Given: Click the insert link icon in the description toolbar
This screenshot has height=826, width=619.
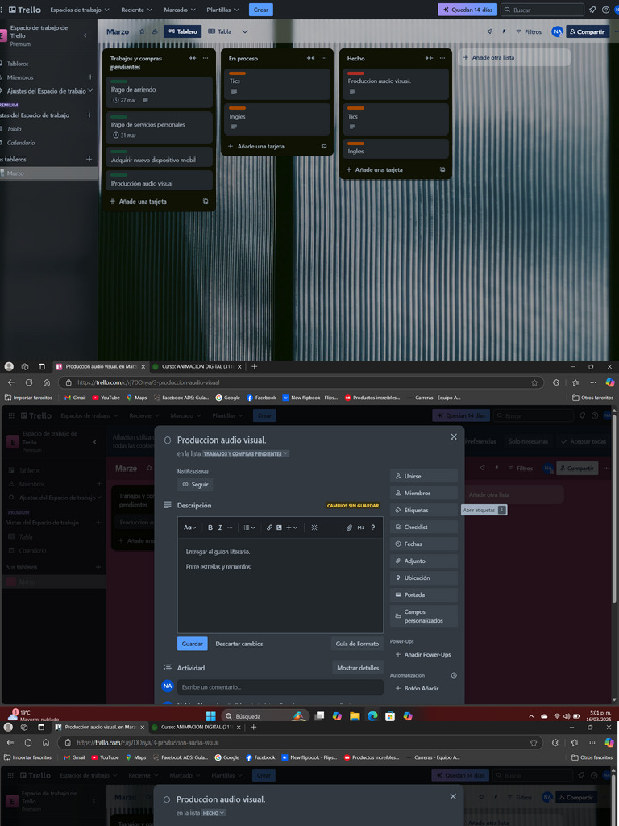Looking at the screenshot, I should 269,528.
